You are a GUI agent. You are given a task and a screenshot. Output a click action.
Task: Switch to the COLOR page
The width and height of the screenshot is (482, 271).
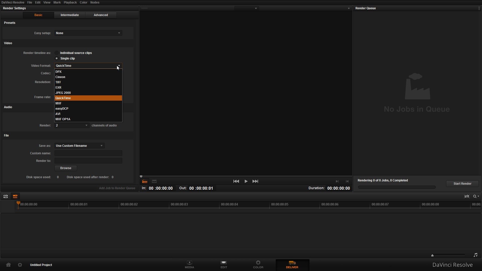[x=258, y=265]
